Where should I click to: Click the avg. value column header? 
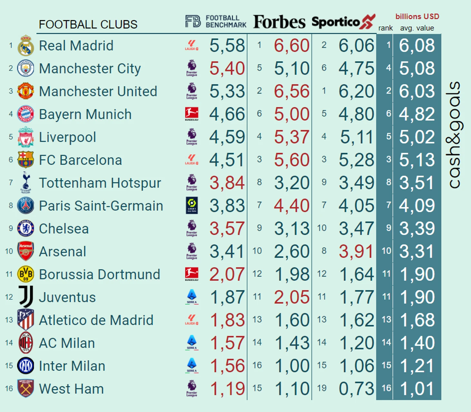click(417, 28)
